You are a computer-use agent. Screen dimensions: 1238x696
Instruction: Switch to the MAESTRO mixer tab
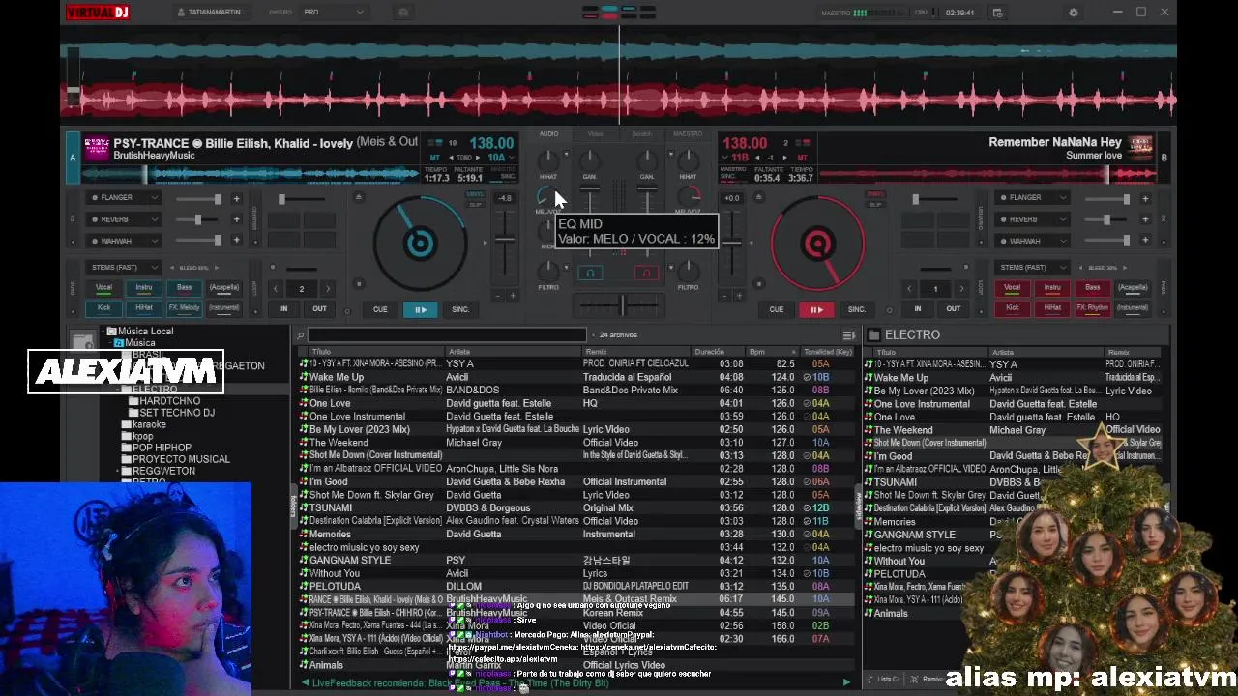coord(688,134)
